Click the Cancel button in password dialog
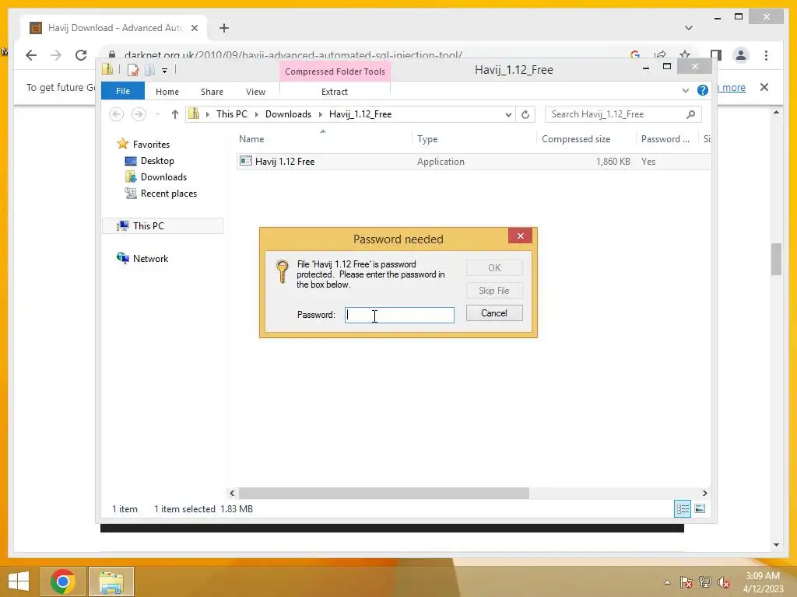Viewport: 797px width, 597px height. (x=494, y=313)
